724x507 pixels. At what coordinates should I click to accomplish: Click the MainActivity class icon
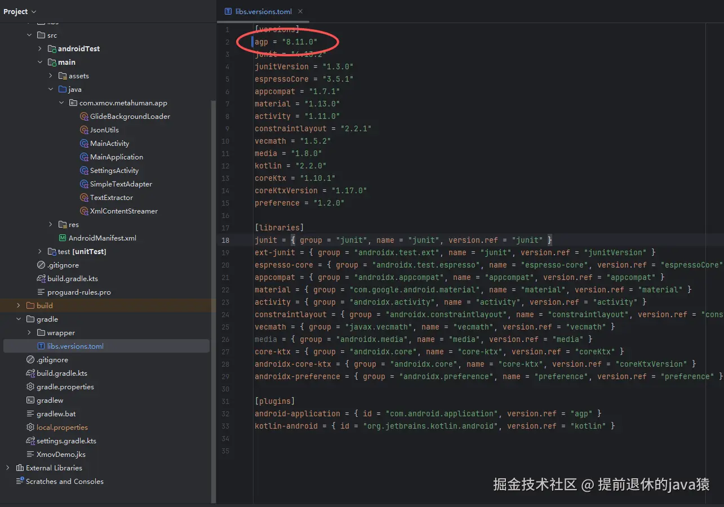(84, 144)
